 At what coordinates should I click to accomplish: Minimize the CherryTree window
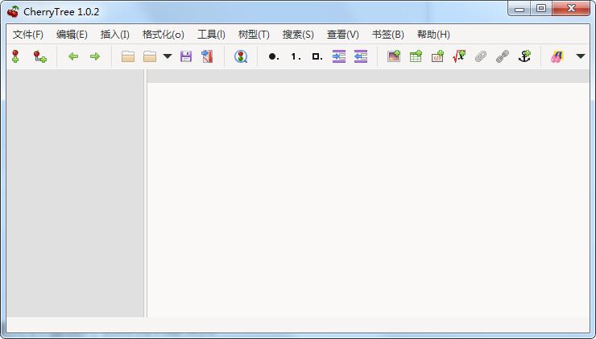tap(519, 9)
